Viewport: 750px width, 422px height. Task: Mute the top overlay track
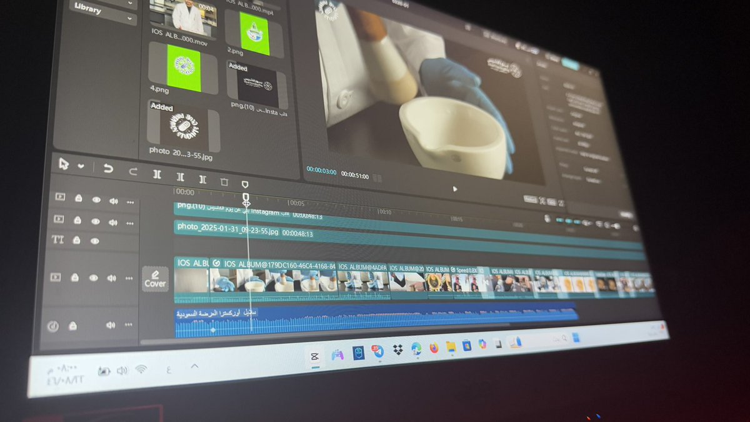114,201
